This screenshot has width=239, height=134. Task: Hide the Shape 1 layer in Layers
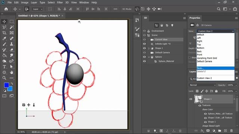tap(191, 99)
